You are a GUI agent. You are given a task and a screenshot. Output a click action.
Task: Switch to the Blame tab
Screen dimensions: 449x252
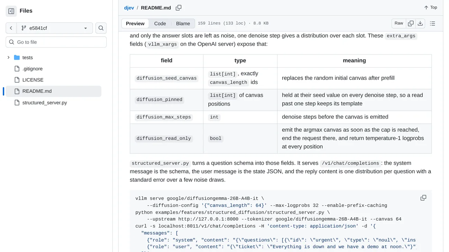[183, 23]
